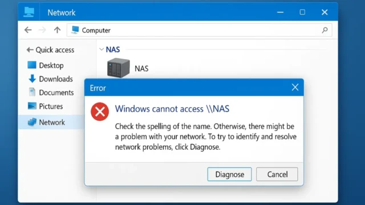Image resolution: width=365 pixels, height=205 pixels.
Task: Select Network in the navigation pane
Action: click(x=51, y=122)
